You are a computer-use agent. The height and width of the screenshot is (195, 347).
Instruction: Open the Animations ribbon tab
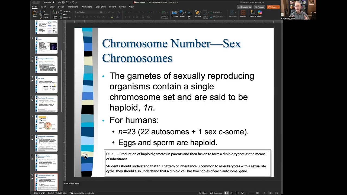pyautogui.click(x=87, y=7)
